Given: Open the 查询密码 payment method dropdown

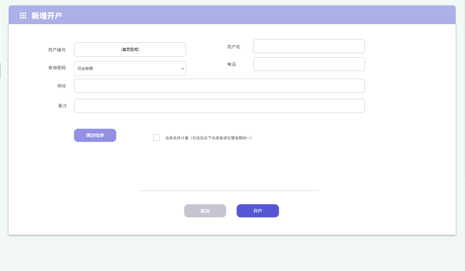Looking at the screenshot, I should point(130,68).
